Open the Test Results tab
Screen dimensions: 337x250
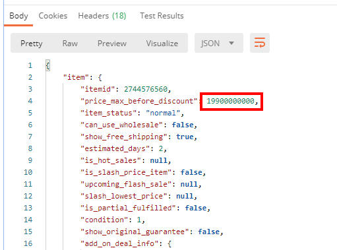pos(162,16)
